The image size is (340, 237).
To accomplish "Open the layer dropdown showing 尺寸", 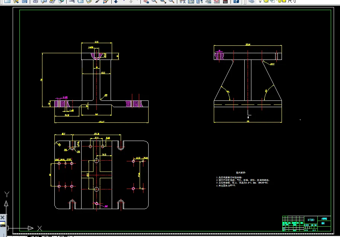I will (291, 1).
